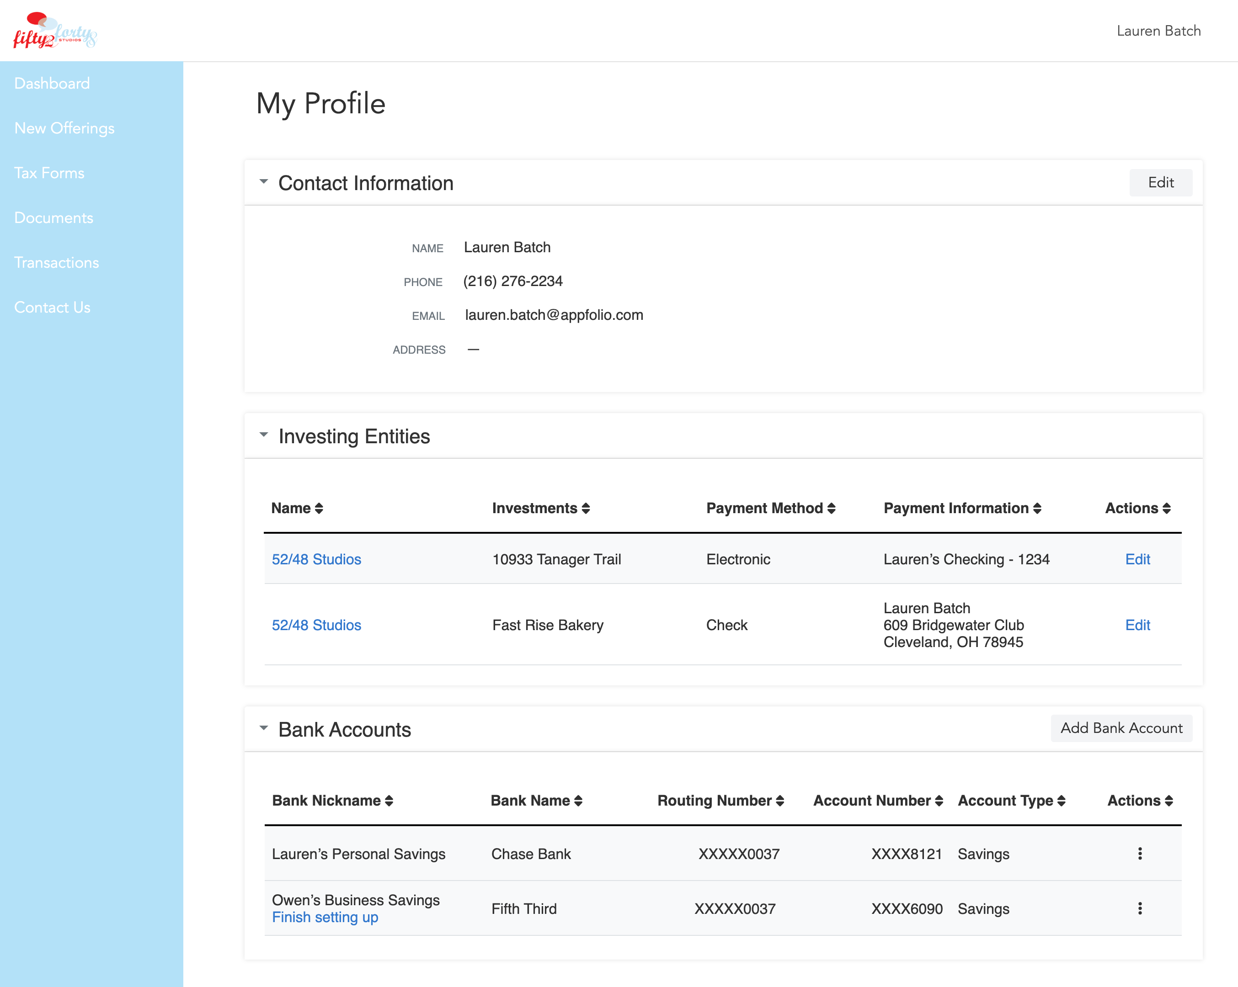The height and width of the screenshot is (987, 1238).
Task: Click the fifty2 forty8 studios logo
Action: tap(55, 31)
